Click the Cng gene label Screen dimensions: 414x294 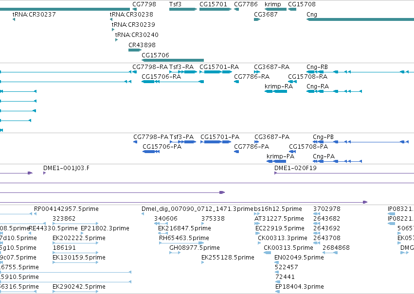[x=311, y=15]
